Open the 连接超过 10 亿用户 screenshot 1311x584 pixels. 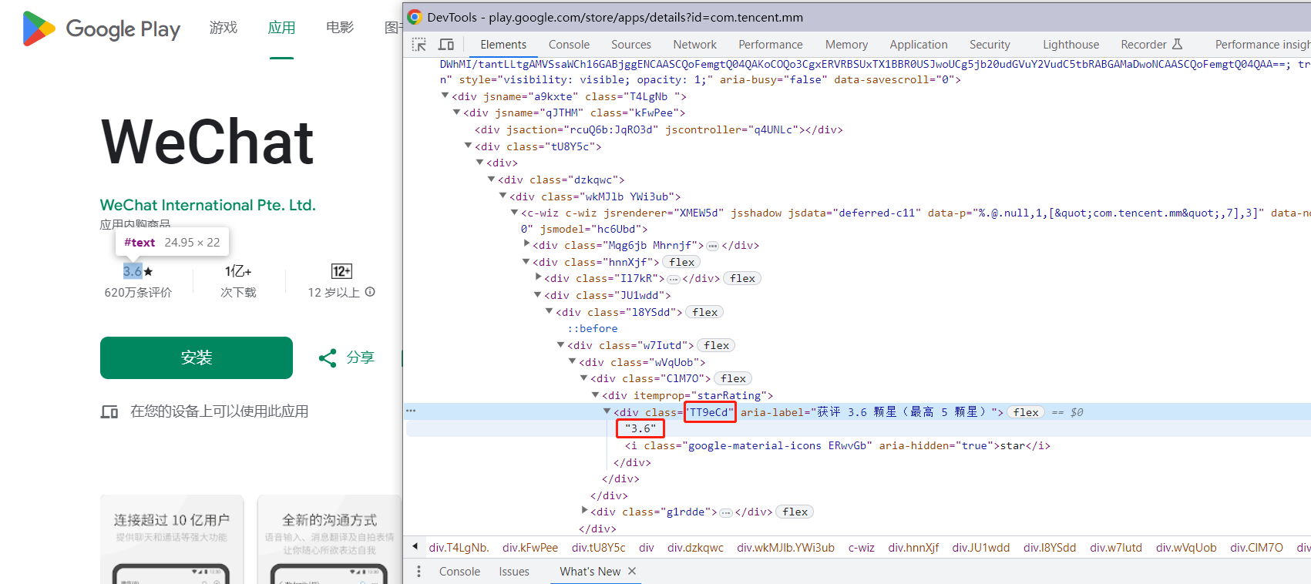(x=172, y=539)
